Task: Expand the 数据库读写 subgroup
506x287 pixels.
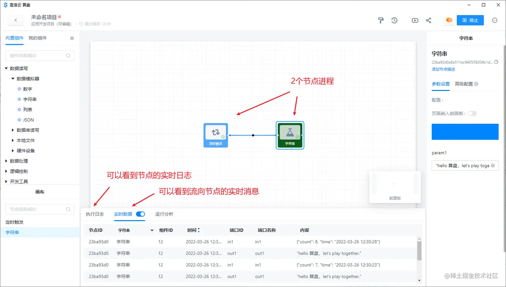Action: 13,130
